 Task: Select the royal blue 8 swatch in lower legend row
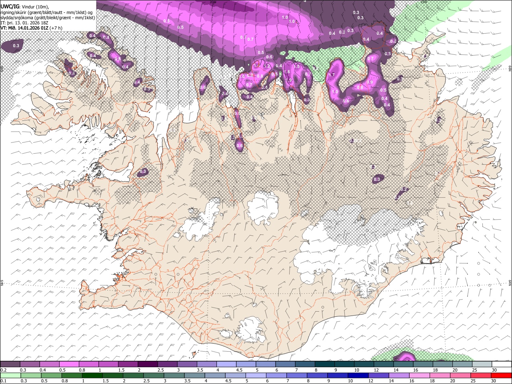click(x=317, y=375)
